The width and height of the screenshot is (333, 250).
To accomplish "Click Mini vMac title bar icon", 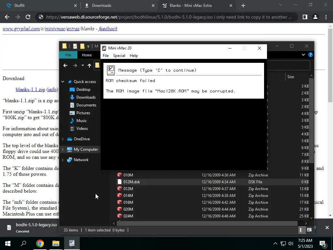I will tap(104, 48).
